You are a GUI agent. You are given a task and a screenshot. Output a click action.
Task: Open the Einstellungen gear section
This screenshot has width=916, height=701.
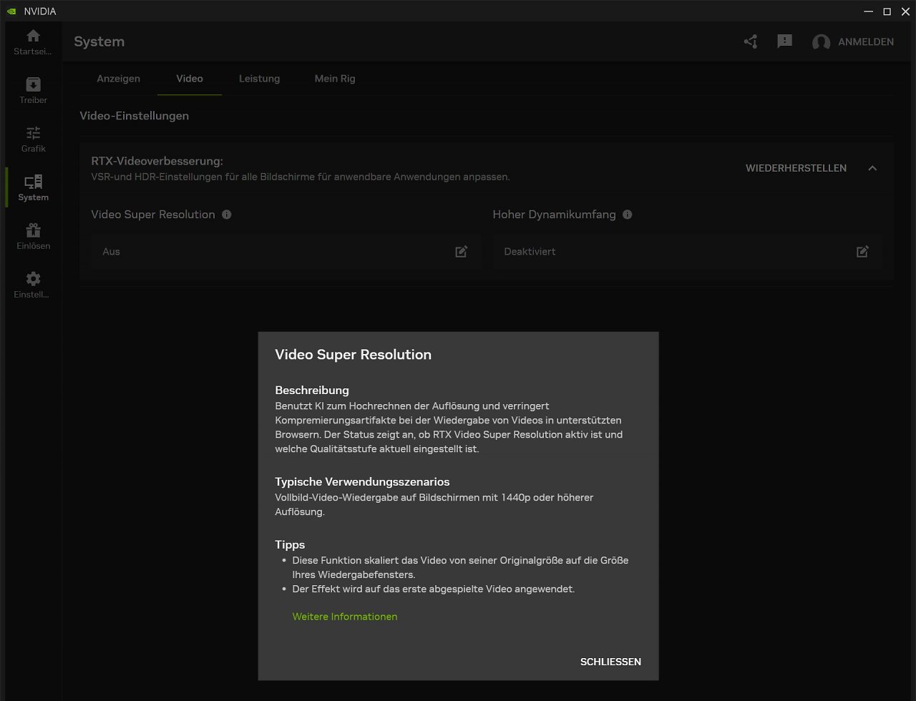point(33,285)
